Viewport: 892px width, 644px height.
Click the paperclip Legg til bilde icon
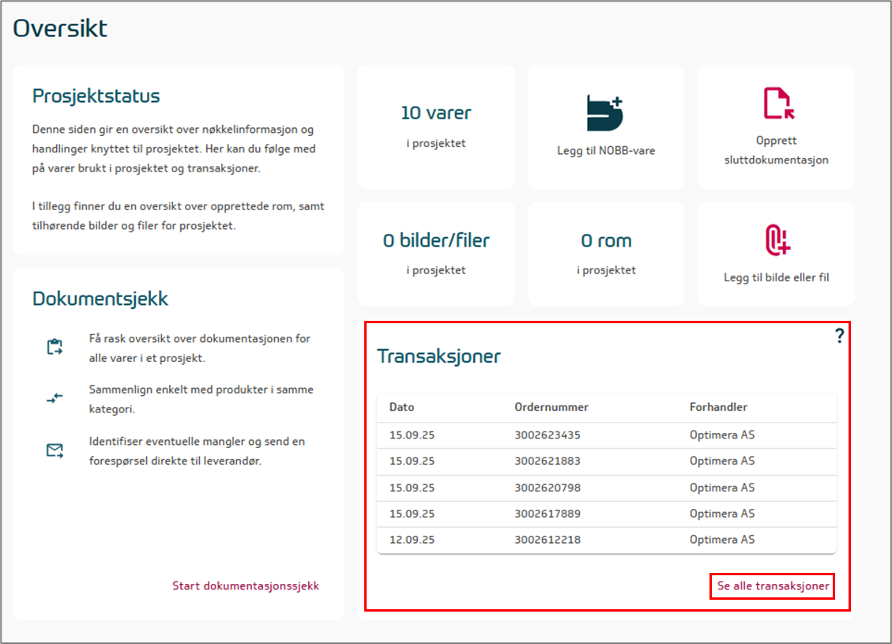click(777, 240)
